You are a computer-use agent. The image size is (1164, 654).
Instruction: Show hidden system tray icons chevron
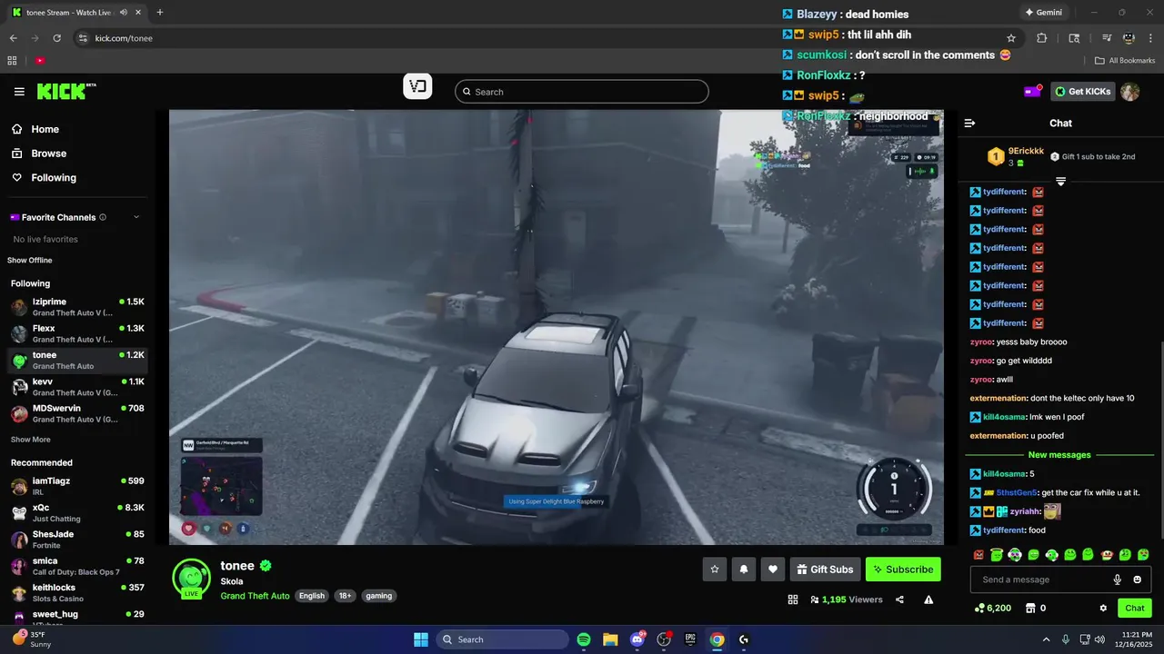pyautogui.click(x=1046, y=639)
